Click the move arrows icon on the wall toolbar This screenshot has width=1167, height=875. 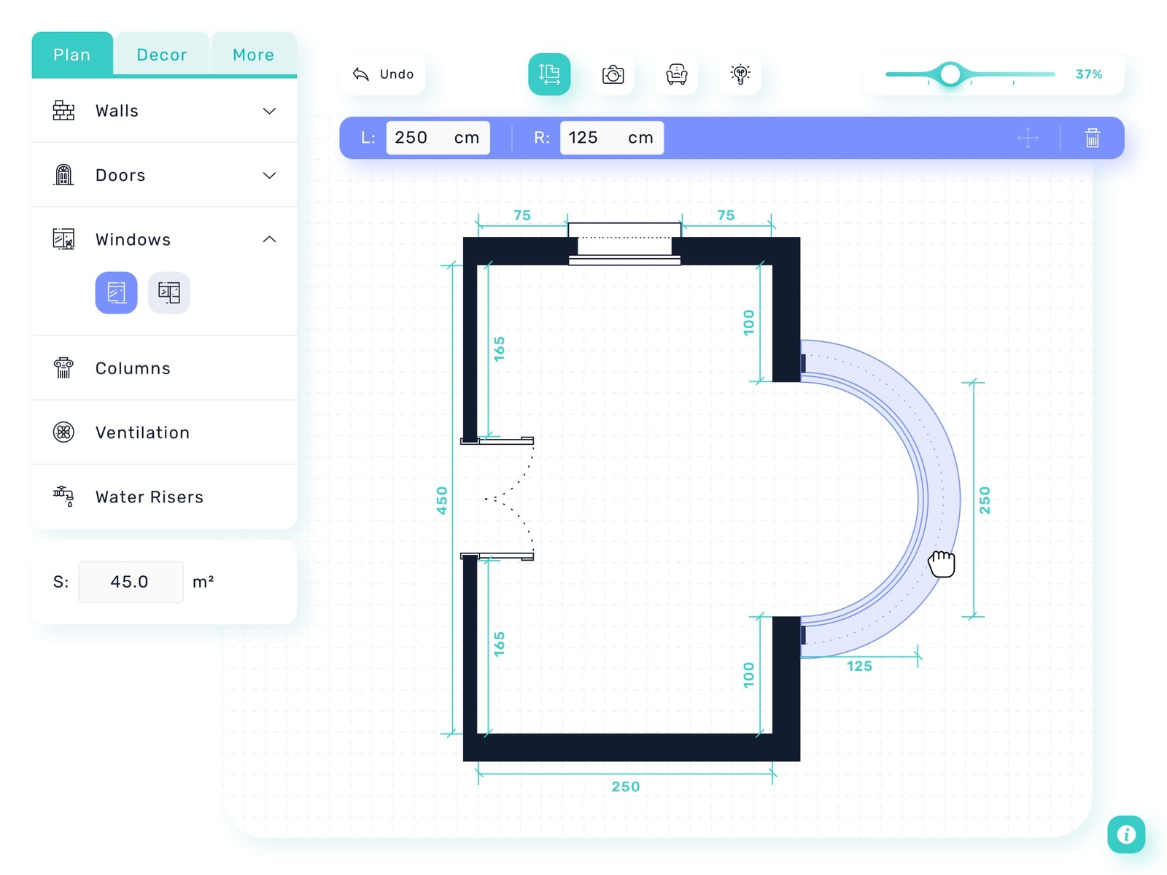(x=1028, y=137)
